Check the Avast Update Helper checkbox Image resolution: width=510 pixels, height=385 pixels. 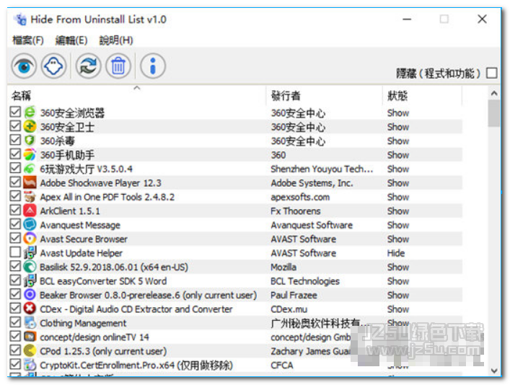click(15, 252)
